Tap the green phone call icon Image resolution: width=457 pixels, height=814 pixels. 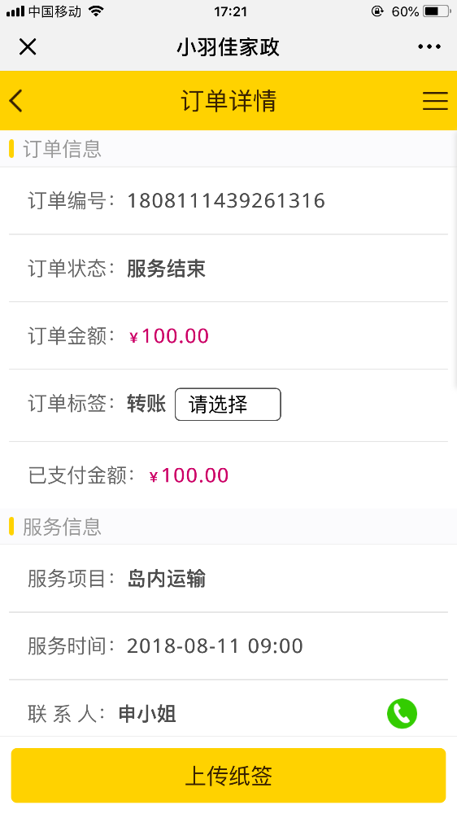pyautogui.click(x=402, y=713)
